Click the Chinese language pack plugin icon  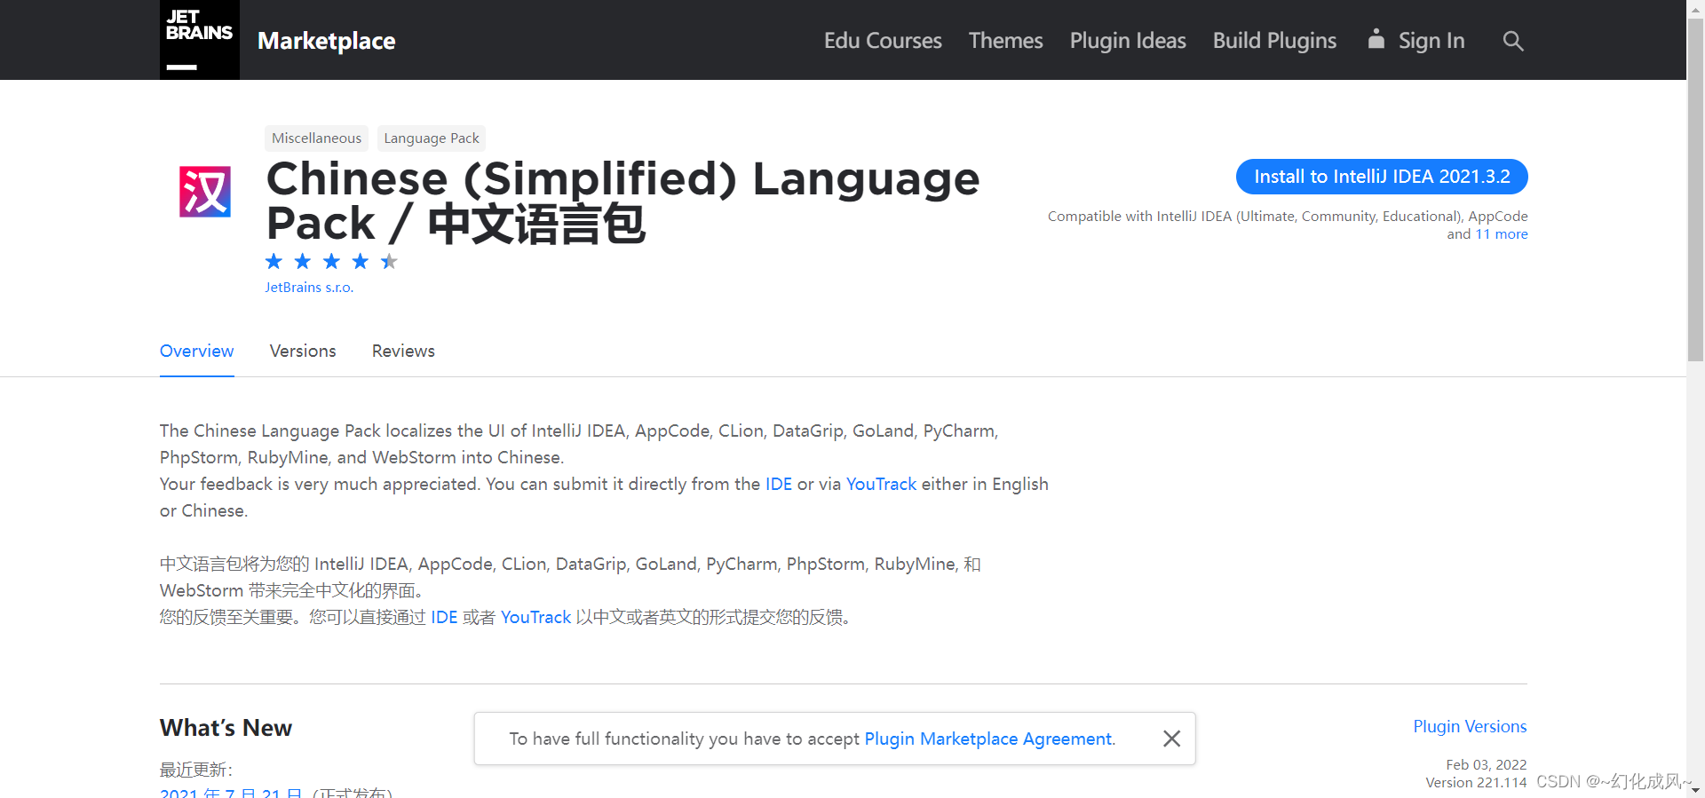coord(205,192)
